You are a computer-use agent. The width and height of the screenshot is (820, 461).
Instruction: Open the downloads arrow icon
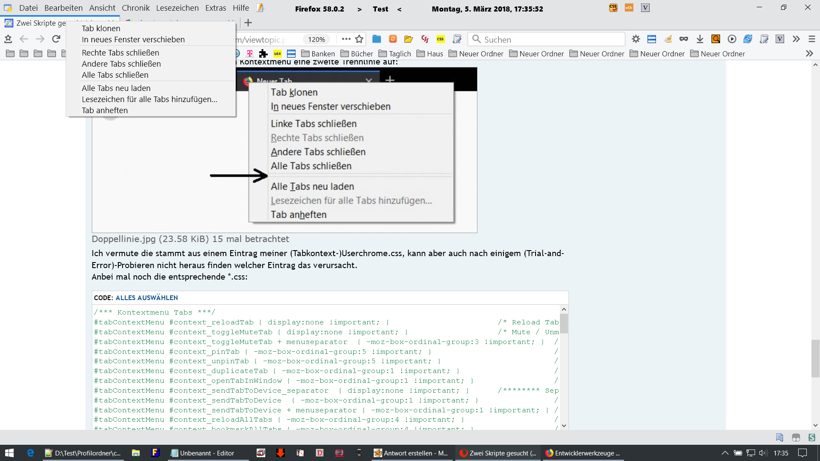700,39
